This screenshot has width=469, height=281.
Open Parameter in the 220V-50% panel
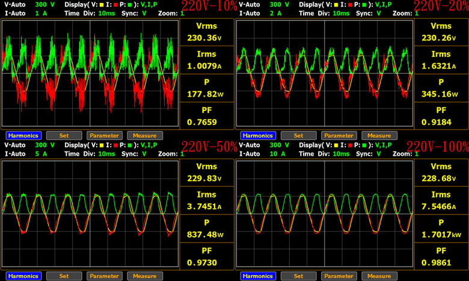point(105,276)
